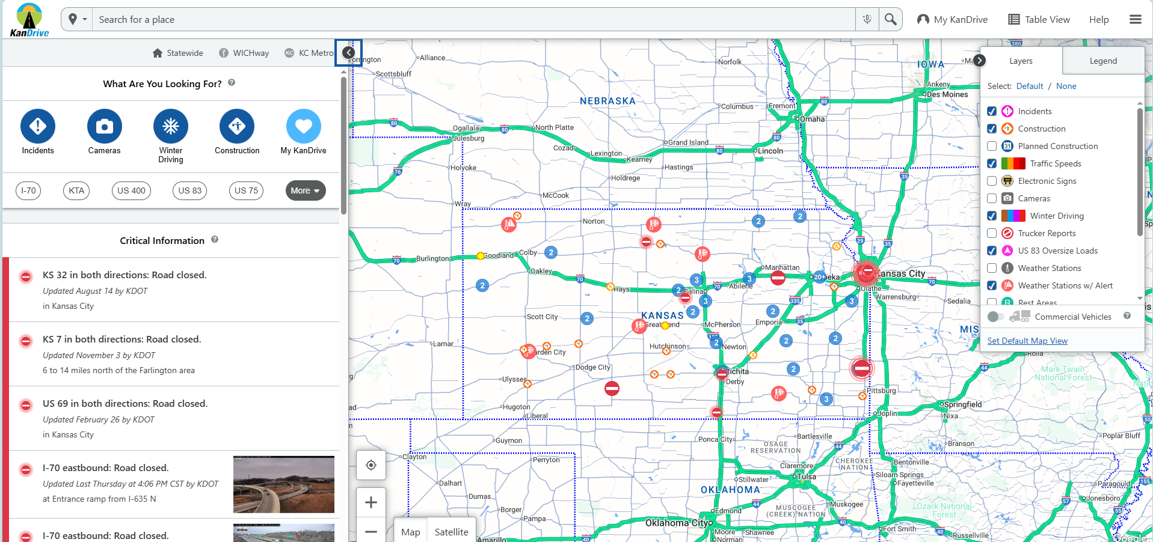
Task: Expand the More routes dropdown
Action: 305,190
